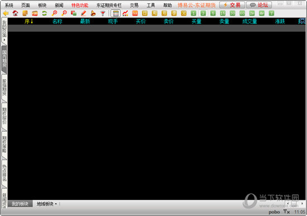Viewport: 307px width, 216px height.
Task: Open the red Home icon
Action: click(x=15, y=13)
